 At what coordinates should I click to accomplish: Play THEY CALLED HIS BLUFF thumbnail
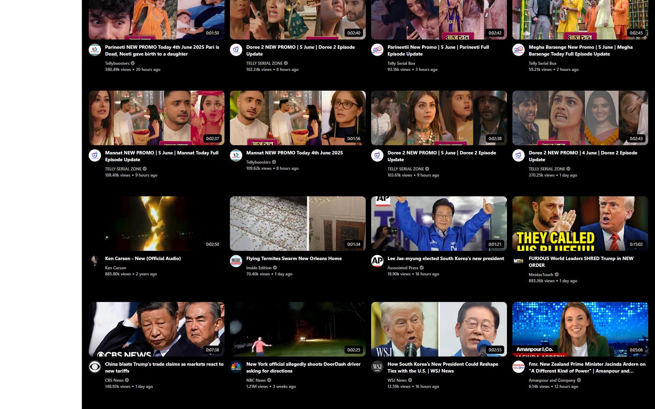click(580, 224)
